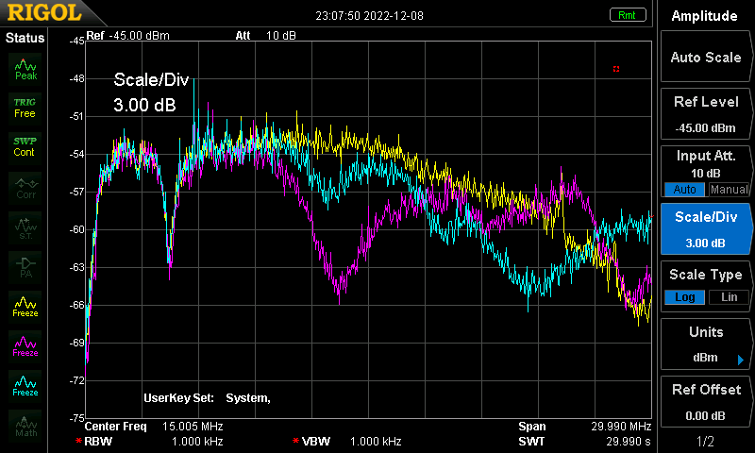Expand the Units dBm submenu arrow

point(741,360)
